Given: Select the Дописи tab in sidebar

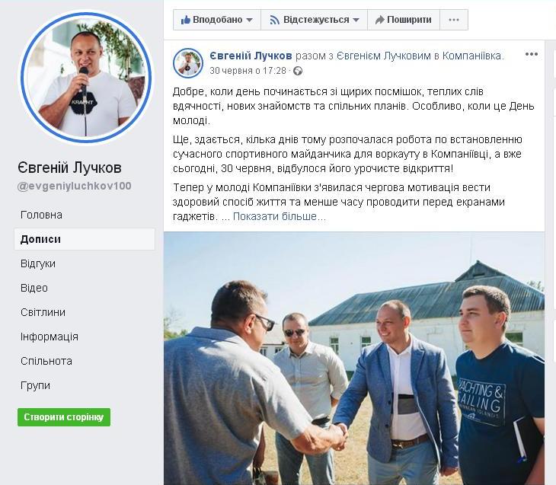Looking at the screenshot, I should [x=85, y=239].
